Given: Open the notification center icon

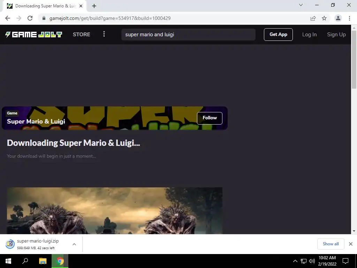Looking at the screenshot, I should pos(345,261).
